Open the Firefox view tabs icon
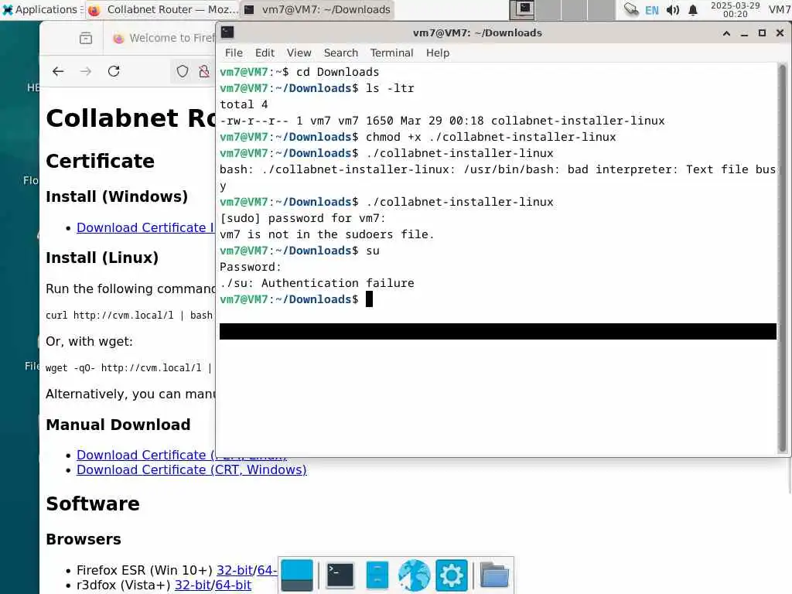792x594 pixels. [86, 38]
